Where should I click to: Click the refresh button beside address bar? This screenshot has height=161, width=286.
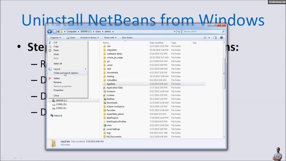pyautogui.click(x=179, y=32)
